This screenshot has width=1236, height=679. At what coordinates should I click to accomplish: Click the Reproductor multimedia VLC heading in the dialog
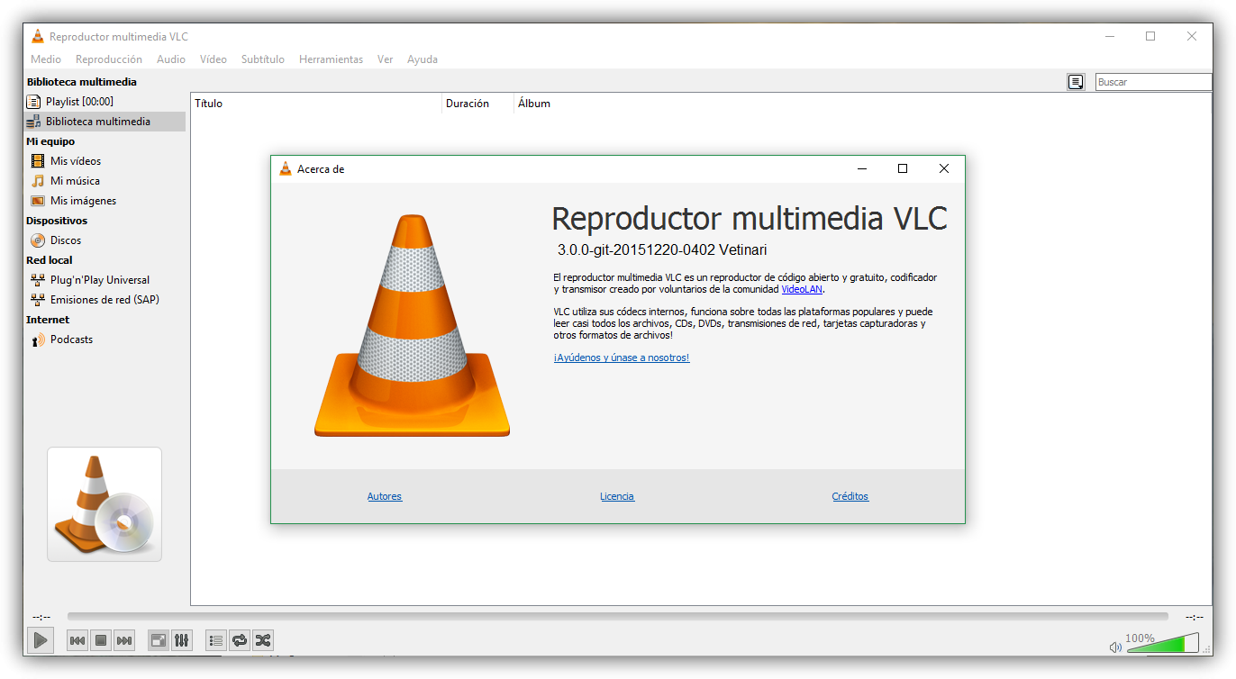click(x=750, y=219)
